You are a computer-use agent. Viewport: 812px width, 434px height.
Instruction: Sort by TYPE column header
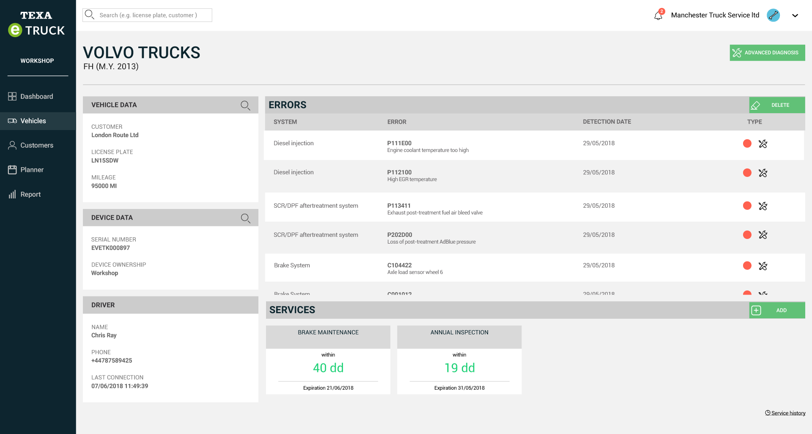coord(754,122)
